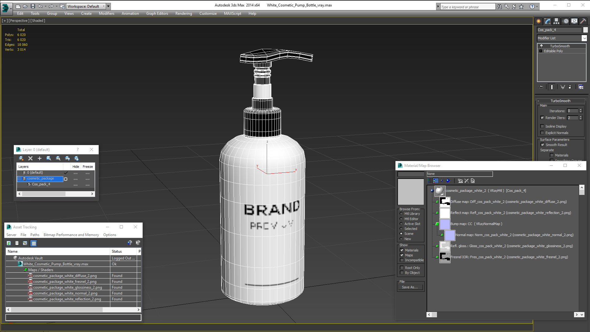The image size is (590, 332).
Task: Select the Scene radio button
Action: (x=401, y=233)
